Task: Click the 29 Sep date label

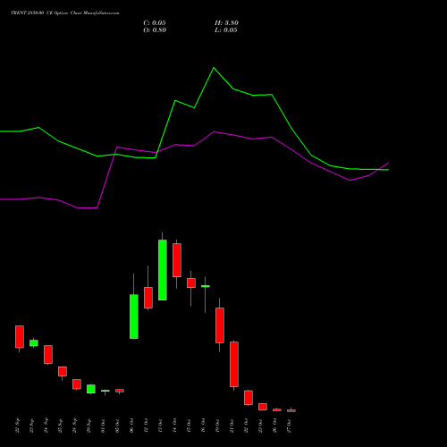Action: tap(89, 426)
